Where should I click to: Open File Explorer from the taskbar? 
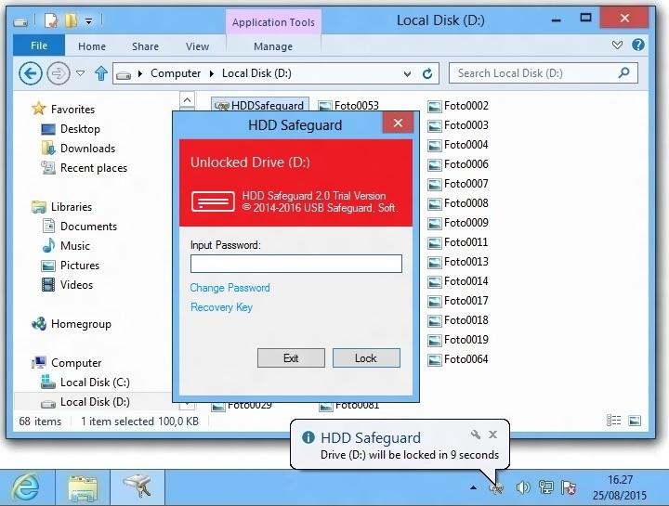[x=83, y=487]
